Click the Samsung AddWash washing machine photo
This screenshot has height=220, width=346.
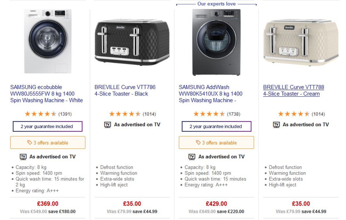[x=216, y=42]
